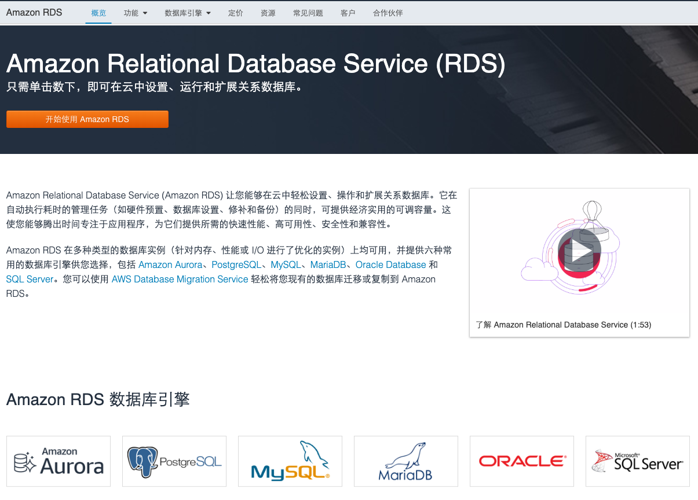Open the Microsoft SQL Server logo tile
This screenshot has height=500, width=698.
638,461
